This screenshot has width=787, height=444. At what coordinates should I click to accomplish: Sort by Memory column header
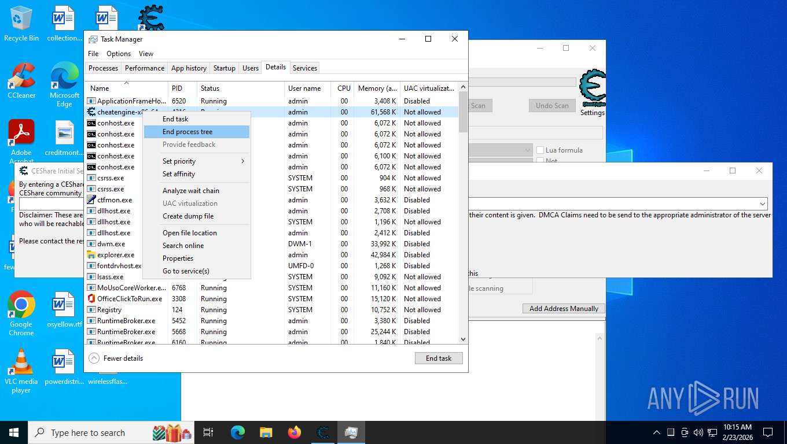[377, 88]
